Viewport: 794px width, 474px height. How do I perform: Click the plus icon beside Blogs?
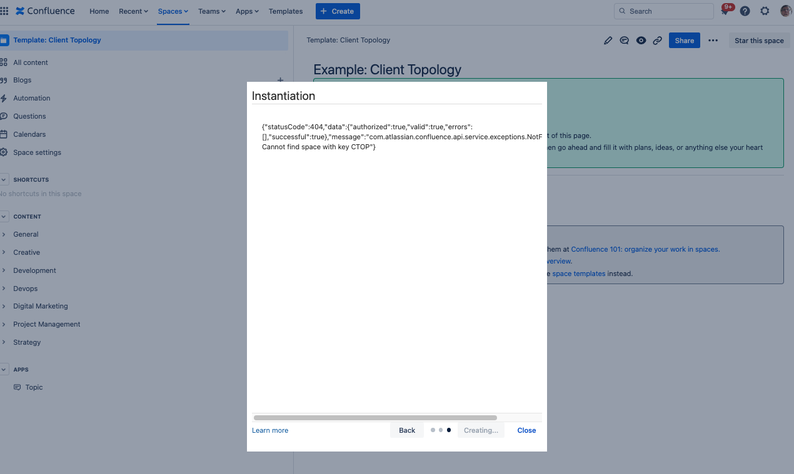(280, 80)
